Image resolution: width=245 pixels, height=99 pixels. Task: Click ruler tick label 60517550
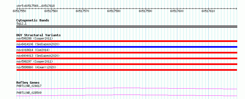coord(20,11)
